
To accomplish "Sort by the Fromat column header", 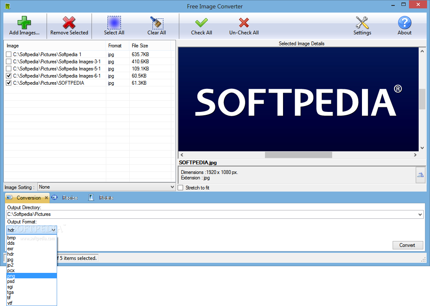I will [x=118, y=46].
